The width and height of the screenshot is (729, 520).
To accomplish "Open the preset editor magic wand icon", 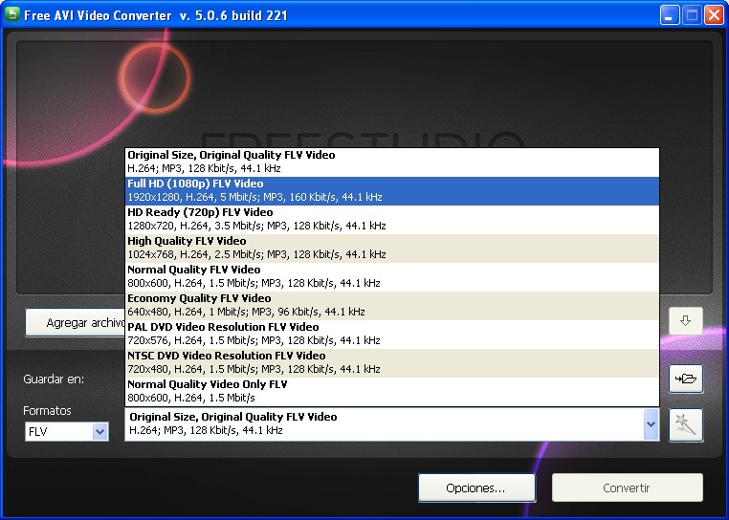I will tap(686, 424).
